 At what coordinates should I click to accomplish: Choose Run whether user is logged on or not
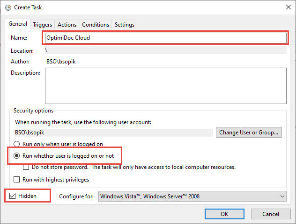click(x=17, y=155)
